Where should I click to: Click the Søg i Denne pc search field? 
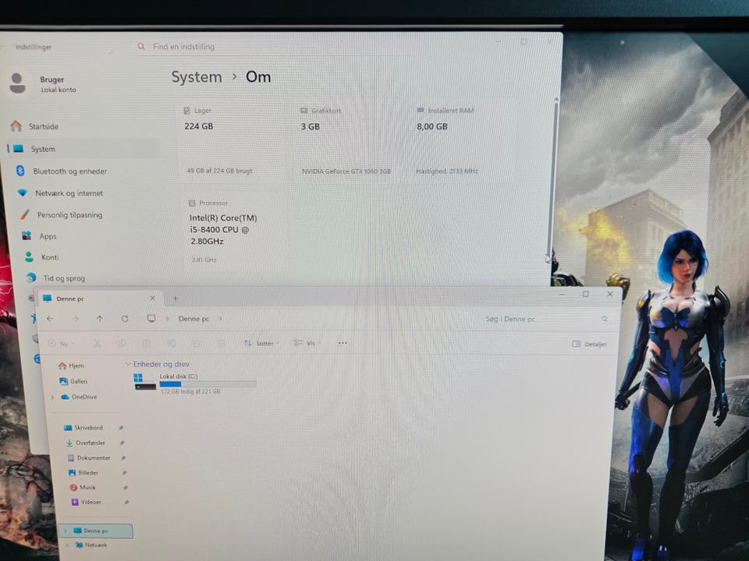pyautogui.click(x=545, y=319)
